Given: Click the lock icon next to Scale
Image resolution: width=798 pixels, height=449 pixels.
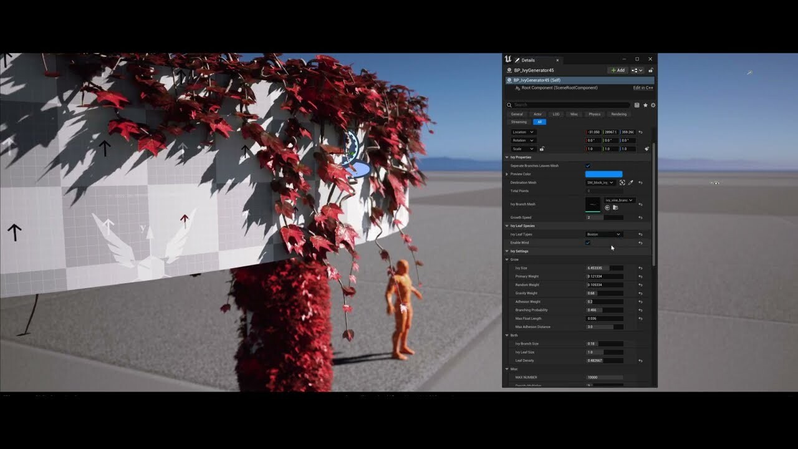Looking at the screenshot, I should point(542,148).
